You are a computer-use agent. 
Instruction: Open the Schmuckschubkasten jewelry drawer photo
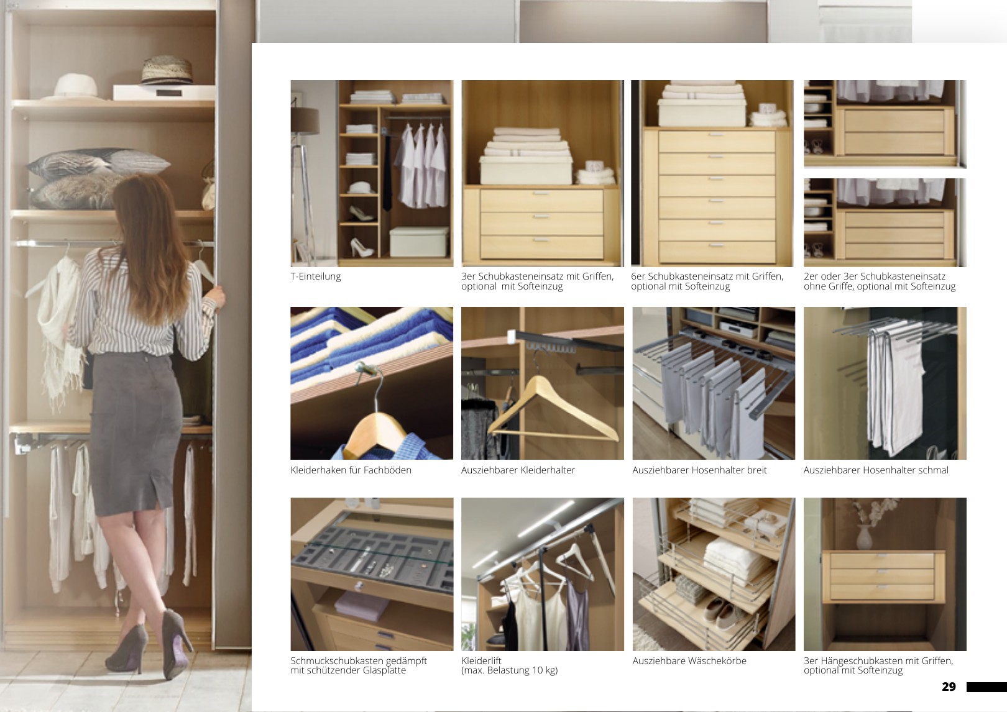click(x=372, y=574)
